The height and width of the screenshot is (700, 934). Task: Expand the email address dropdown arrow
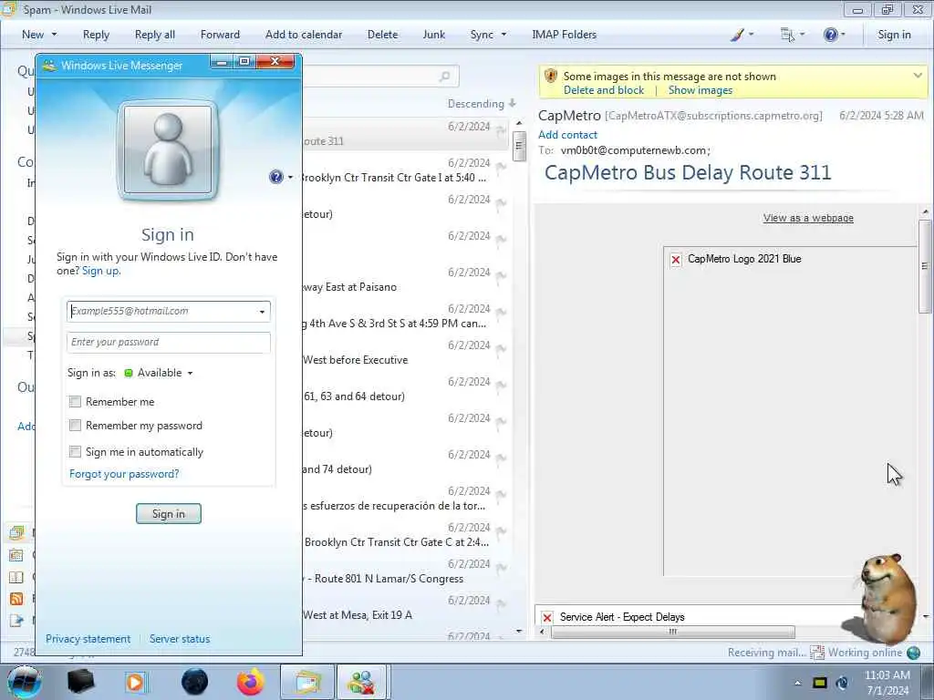click(262, 312)
